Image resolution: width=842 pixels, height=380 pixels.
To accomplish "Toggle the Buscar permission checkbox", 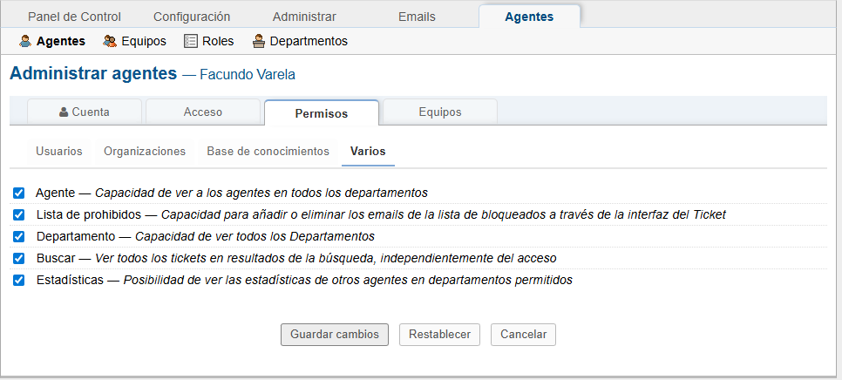I will (19, 258).
